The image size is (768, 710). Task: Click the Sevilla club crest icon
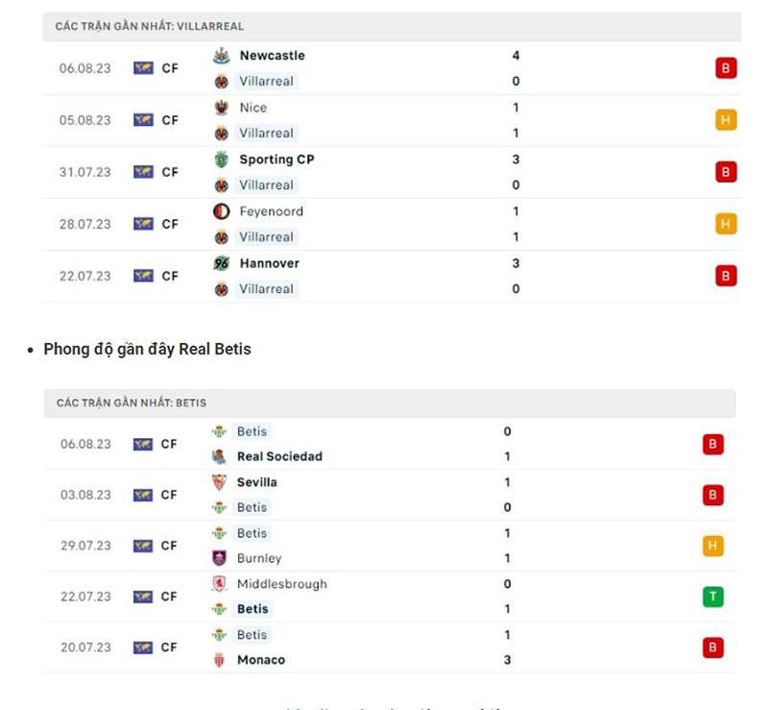(x=219, y=482)
